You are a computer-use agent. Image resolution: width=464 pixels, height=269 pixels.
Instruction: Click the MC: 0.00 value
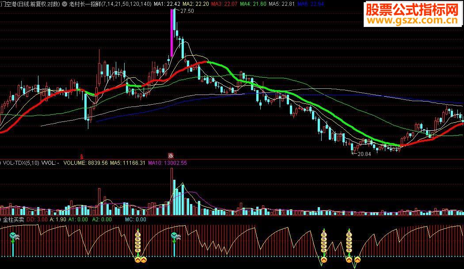click(x=136, y=220)
